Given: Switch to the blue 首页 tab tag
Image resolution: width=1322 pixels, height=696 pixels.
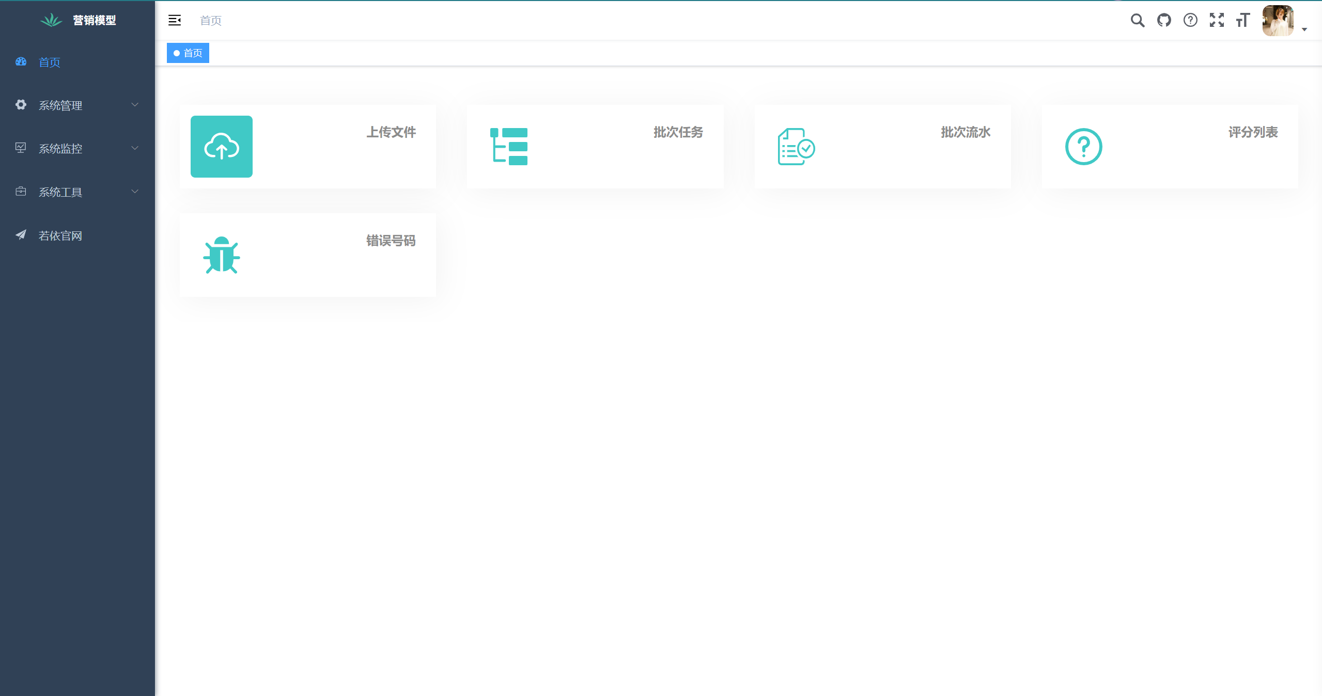Looking at the screenshot, I should [x=188, y=53].
